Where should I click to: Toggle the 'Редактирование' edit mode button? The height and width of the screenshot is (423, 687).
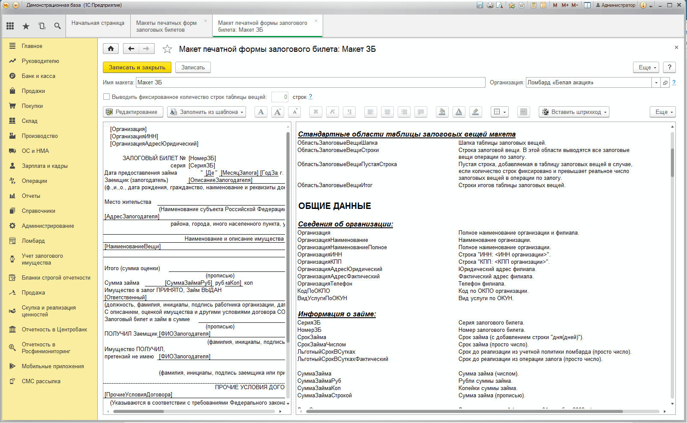(x=133, y=112)
